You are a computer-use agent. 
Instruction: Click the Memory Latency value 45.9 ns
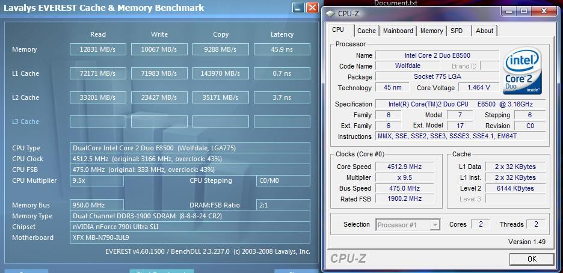[x=282, y=49]
